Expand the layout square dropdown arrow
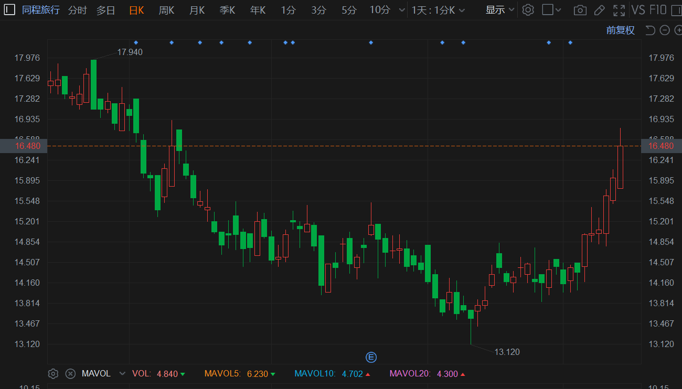Screen dimensions: 682x389 tap(558, 10)
